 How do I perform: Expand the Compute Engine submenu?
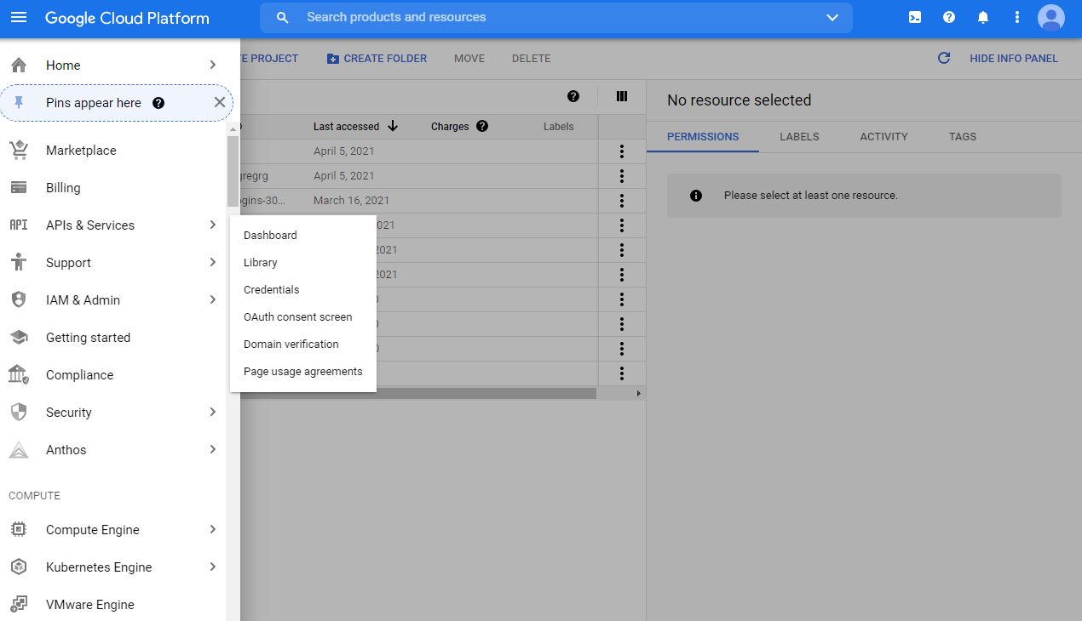pos(213,530)
